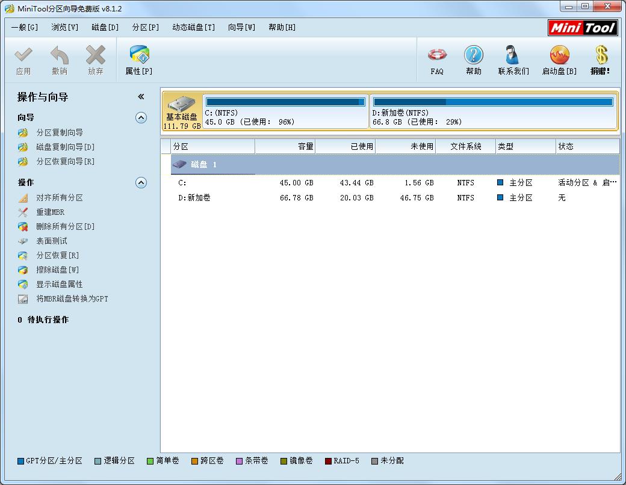626x485 pixels.
Task: Launch the partition copy wizard (分区复制向导)
Action: coord(60,132)
